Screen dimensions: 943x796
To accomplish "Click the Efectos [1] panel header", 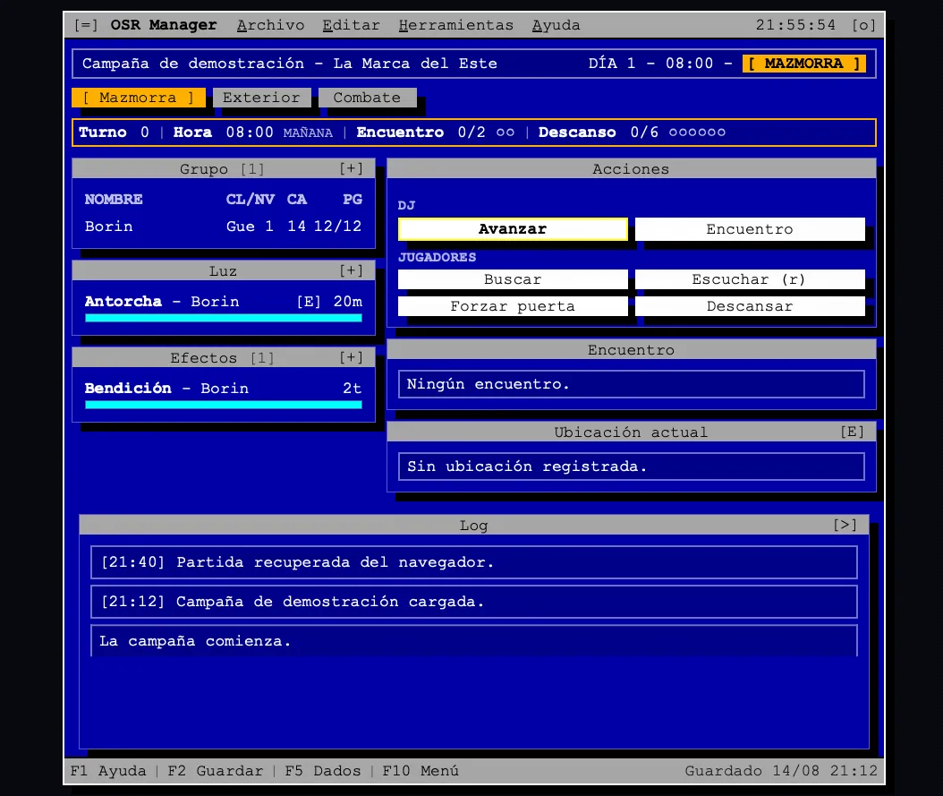I will (x=224, y=357).
